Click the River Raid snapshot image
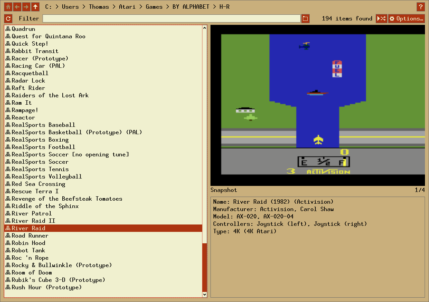This screenshot has height=302, width=429. [x=318, y=105]
